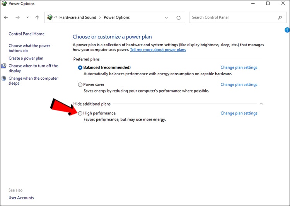Close the Power Options window

coord(283,3)
